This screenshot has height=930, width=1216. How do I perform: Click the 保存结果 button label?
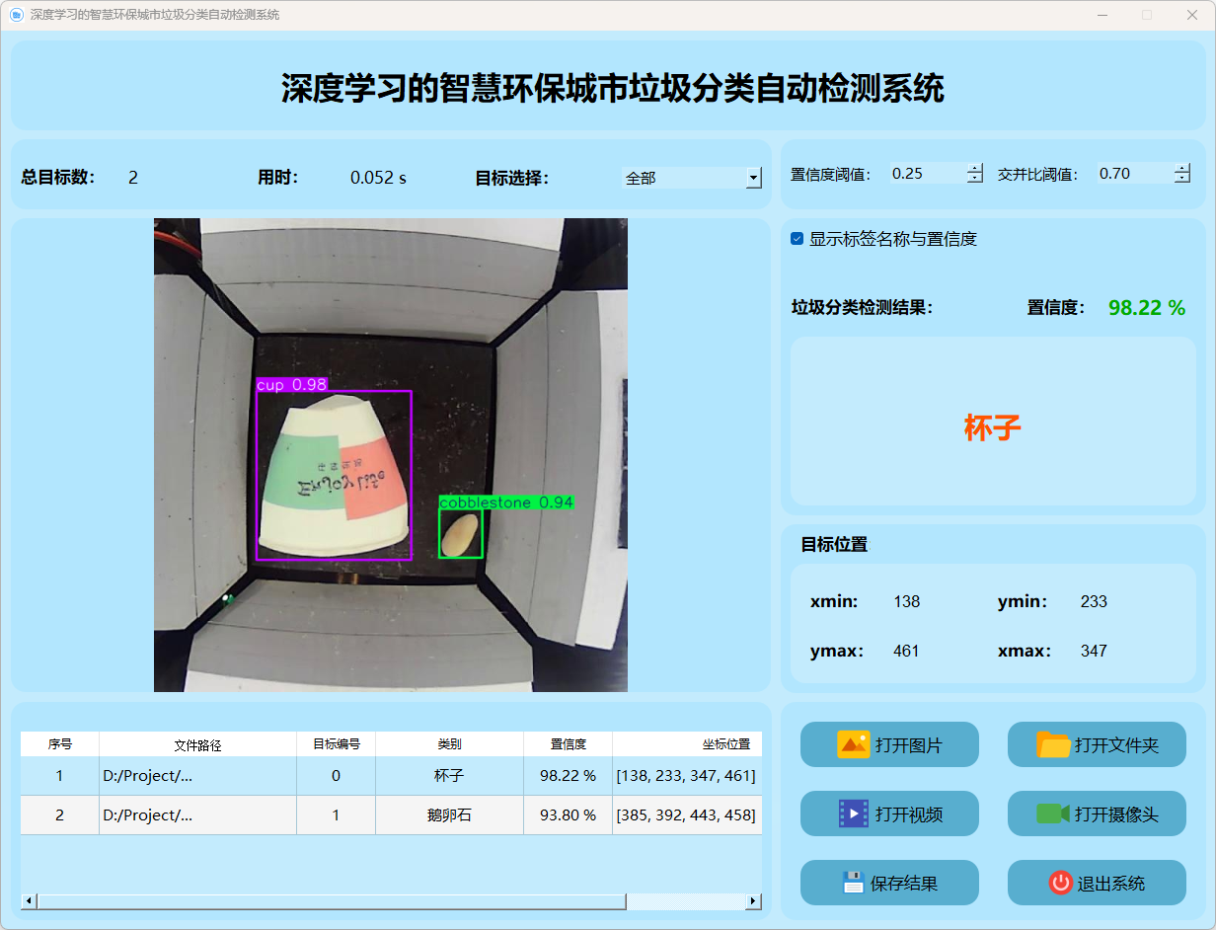pyautogui.click(x=904, y=884)
